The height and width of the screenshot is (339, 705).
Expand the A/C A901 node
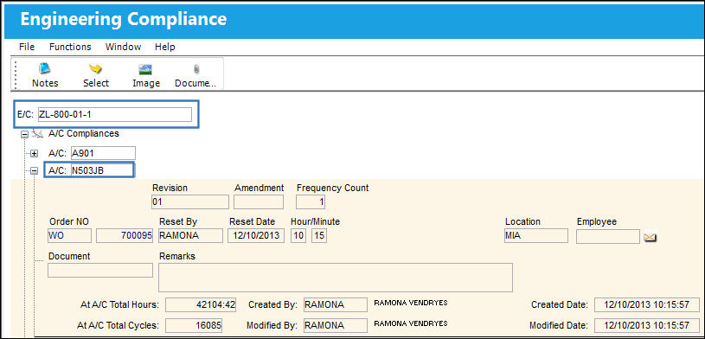click(x=34, y=154)
